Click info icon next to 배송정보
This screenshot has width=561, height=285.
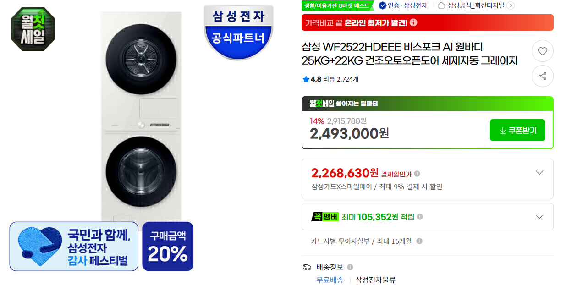[x=350, y=267]
